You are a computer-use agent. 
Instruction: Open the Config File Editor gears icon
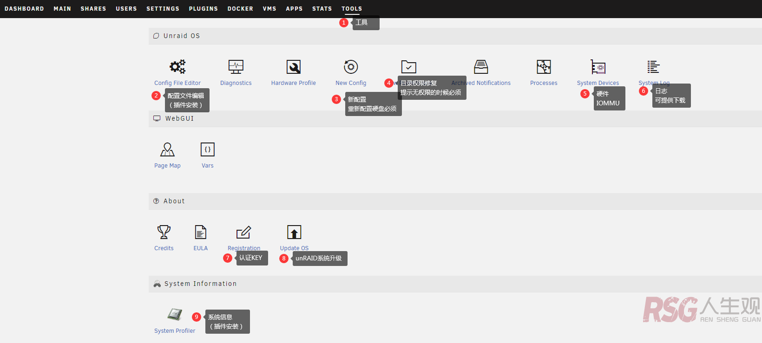pos(177,67)
